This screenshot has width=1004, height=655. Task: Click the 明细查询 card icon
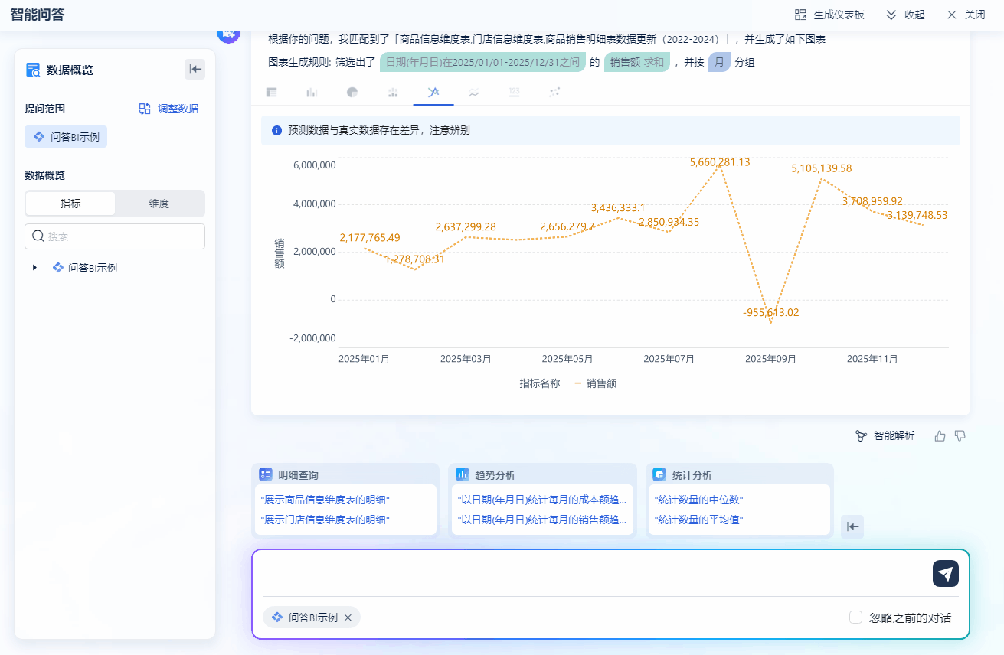click(x=266, y=474)
